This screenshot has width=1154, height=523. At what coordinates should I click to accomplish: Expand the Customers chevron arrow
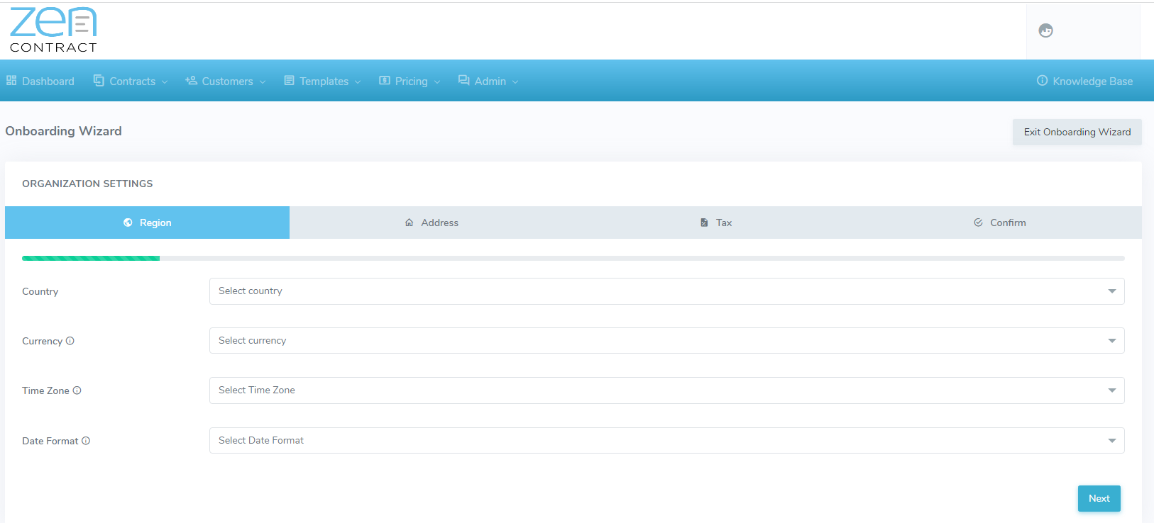tap(263, 82)
